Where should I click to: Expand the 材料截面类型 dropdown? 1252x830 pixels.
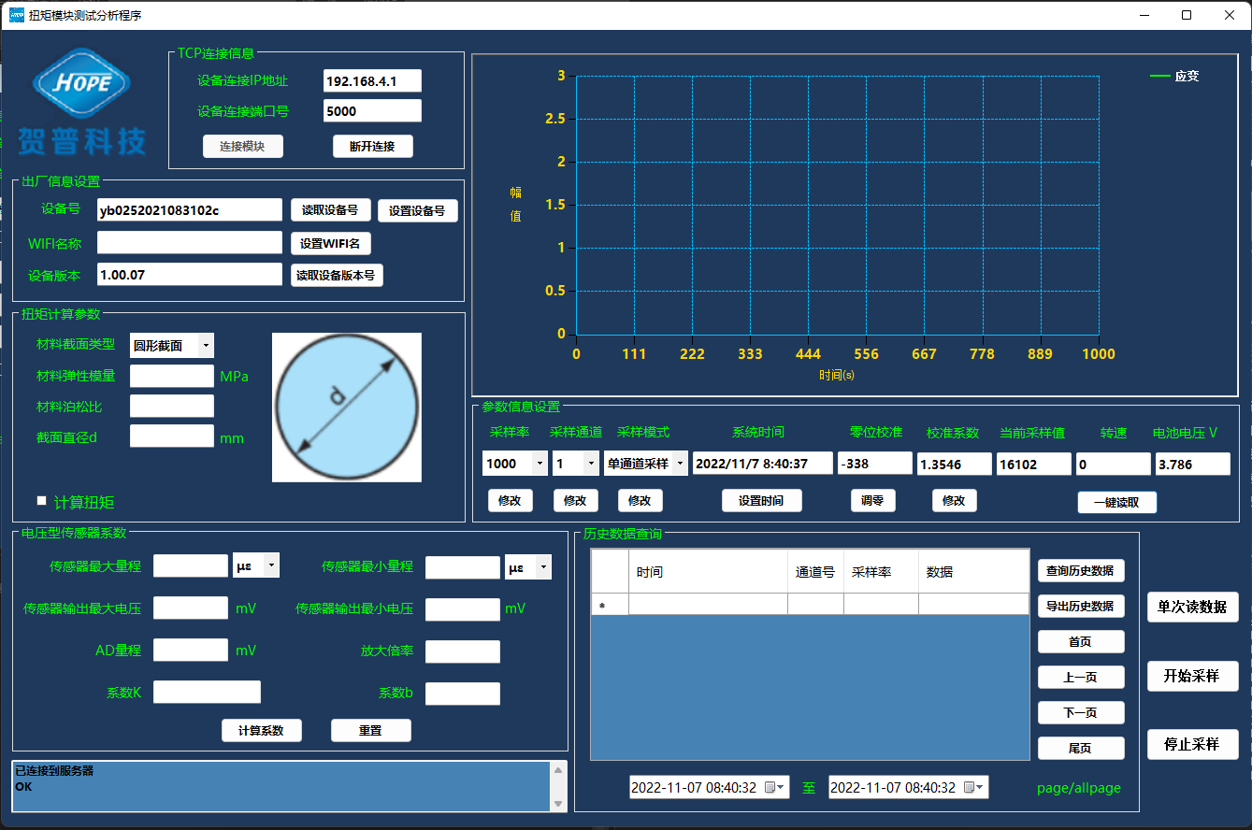(206, 346)
